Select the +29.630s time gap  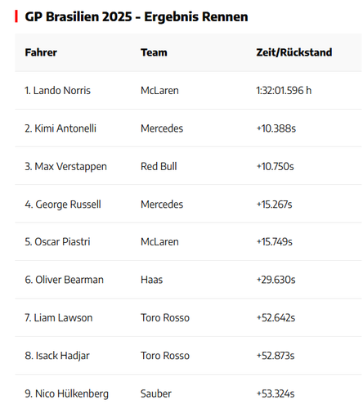pos(276,280)
